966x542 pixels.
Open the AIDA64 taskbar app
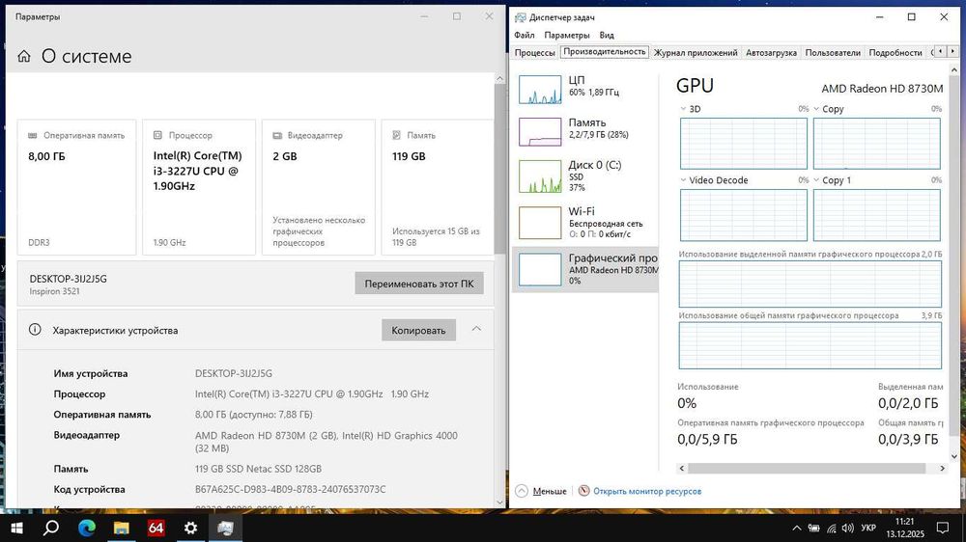coord(156,528)
